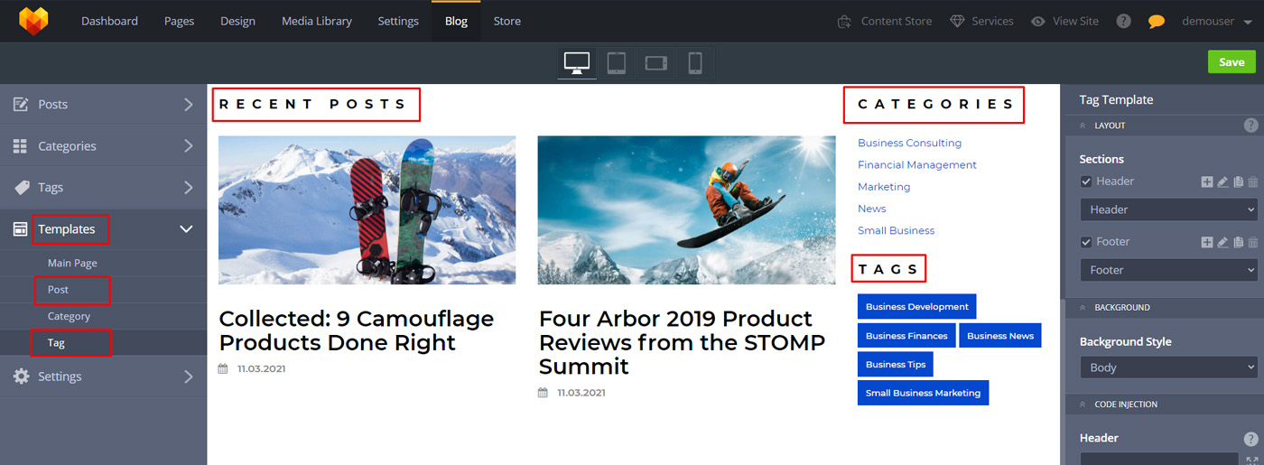Click the delete trash icon for Footer section
The width and height of the screenshot is (1264, 465).
(x=1252, y=242)
